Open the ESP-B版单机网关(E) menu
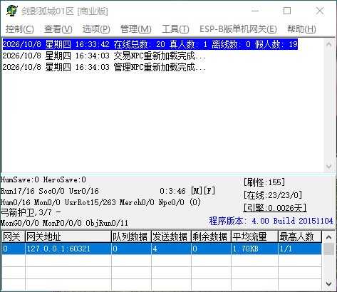Image resolution: width=337 pixels, height=292 pixels. tap(238, 29)
